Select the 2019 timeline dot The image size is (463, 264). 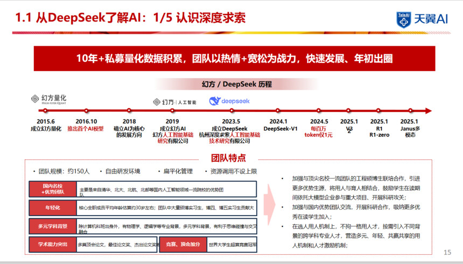(x=172, y=111)
